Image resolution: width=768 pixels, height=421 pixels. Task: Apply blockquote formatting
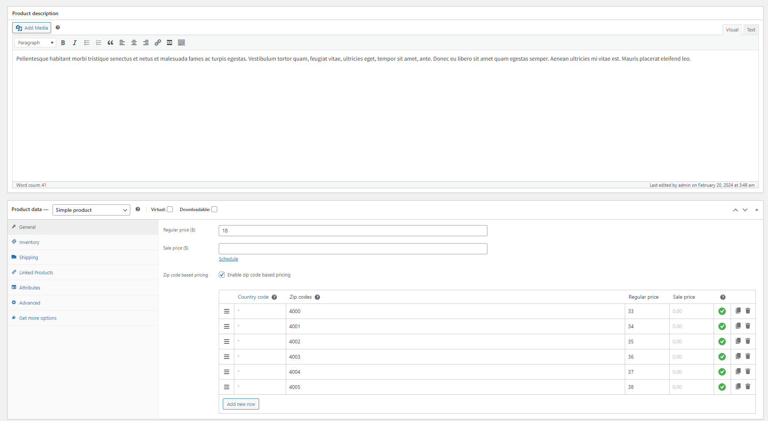[110, 43]
